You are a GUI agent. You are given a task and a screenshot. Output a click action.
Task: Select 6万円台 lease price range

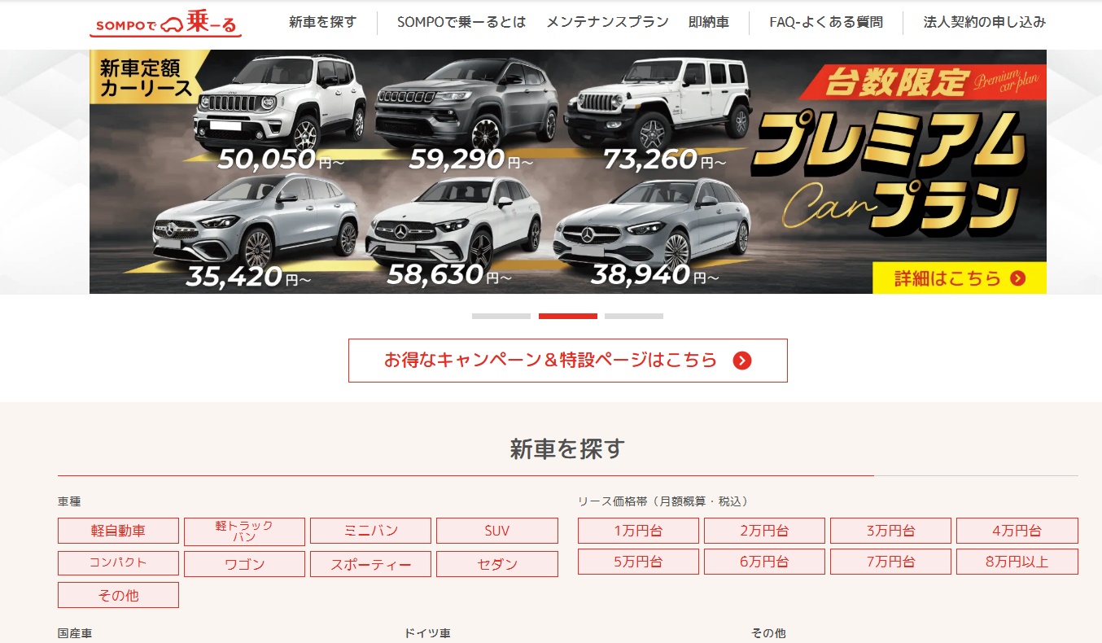764,562
